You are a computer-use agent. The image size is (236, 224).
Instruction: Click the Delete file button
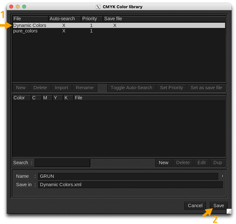pos(40,88)
